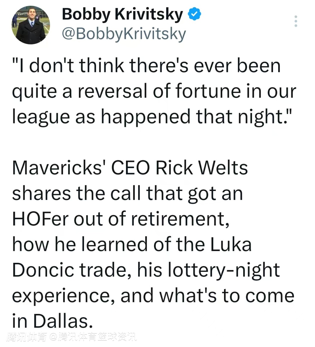Click the word "HOFer" in the tweet

pyautogui.click(x=41, y=219)
